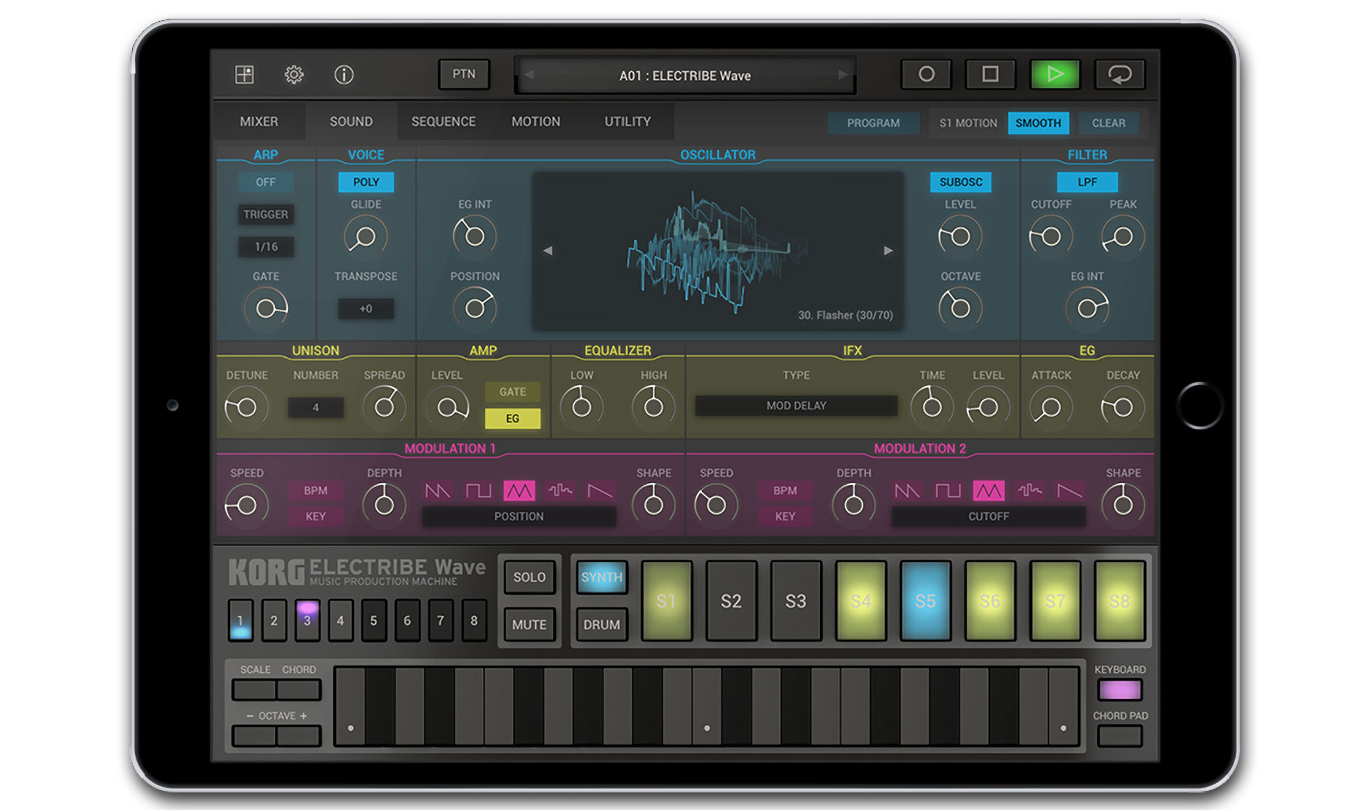The height and width of the screenshot is (810, 1371).
Task: Switch to the SEQUENCE tab
Action: 442,121
